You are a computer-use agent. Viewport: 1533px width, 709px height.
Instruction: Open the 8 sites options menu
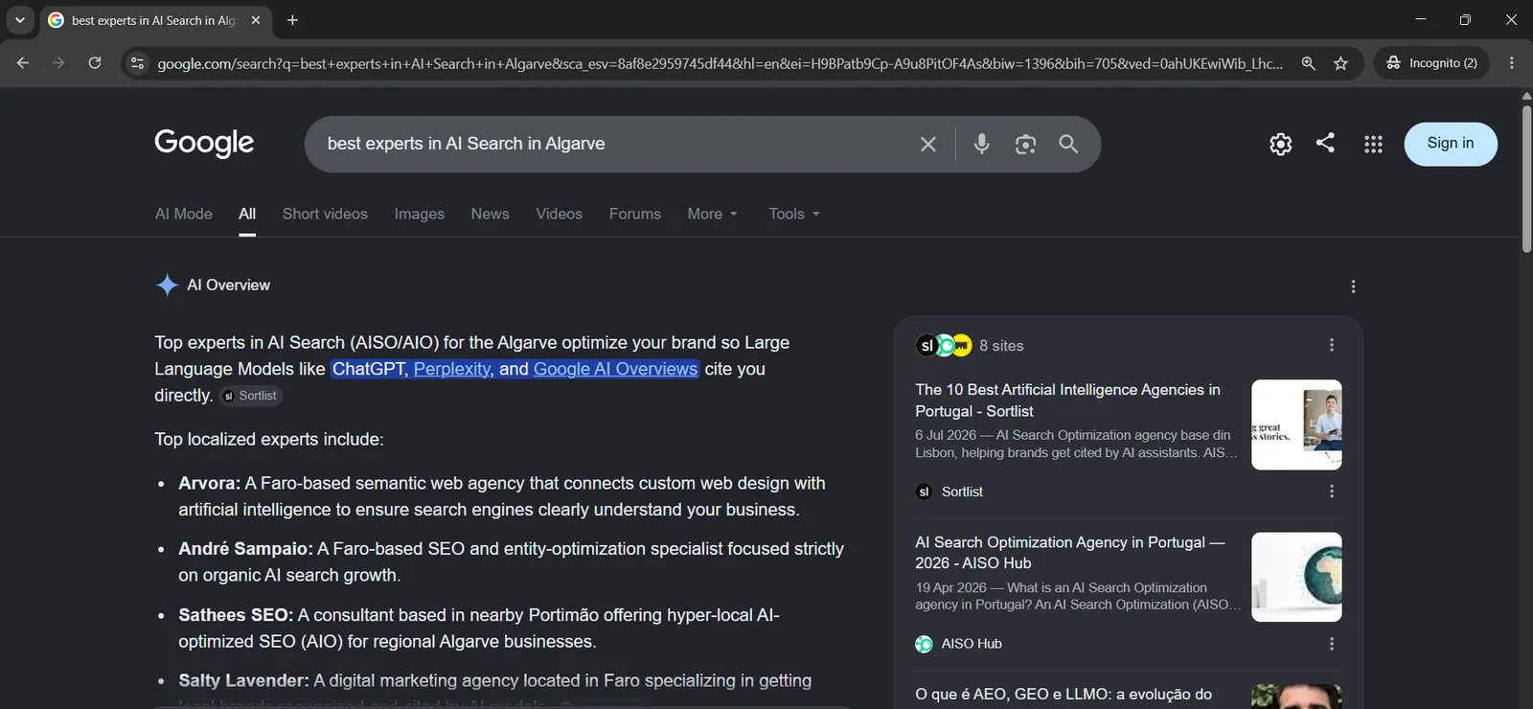click(x=1332, y=345)
